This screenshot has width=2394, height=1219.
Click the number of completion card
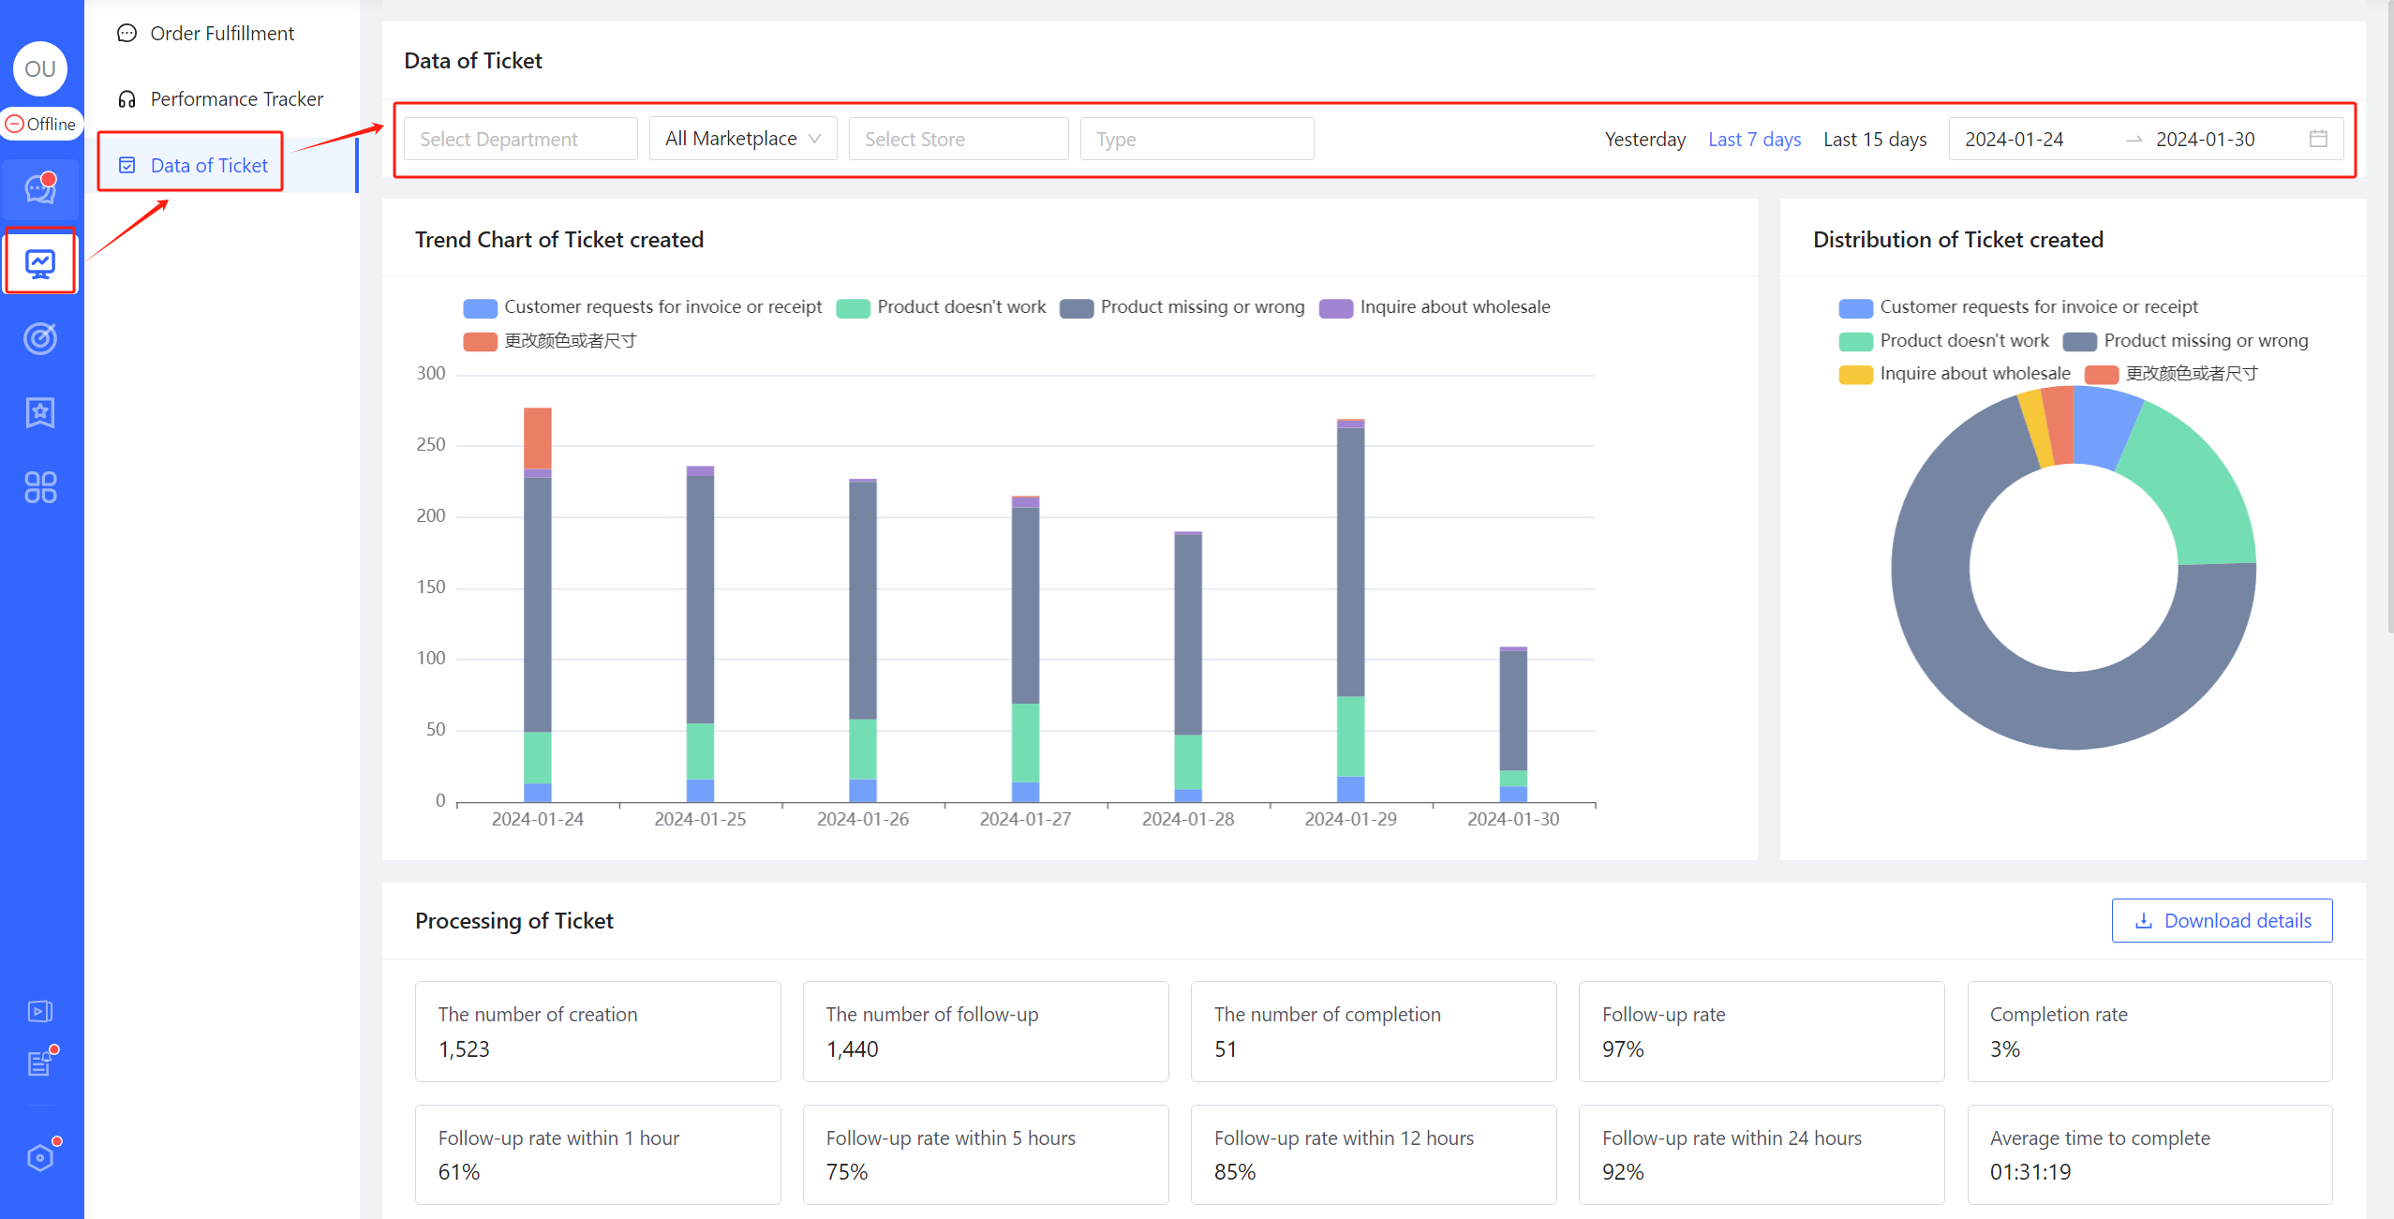coord(1374,1032)
